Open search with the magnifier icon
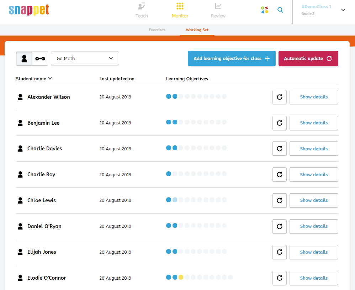This screenshot has height=290, width=355. tap(280, 10)
